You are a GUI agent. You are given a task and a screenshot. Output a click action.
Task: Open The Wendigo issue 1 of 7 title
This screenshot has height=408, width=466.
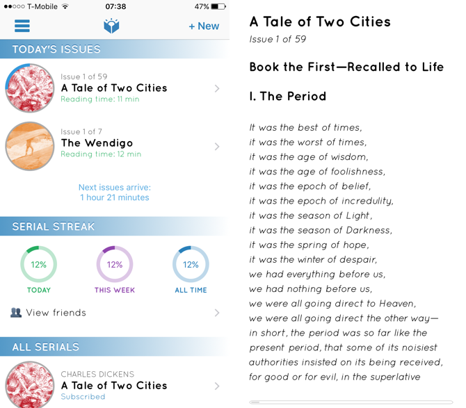tap(97, 143)
